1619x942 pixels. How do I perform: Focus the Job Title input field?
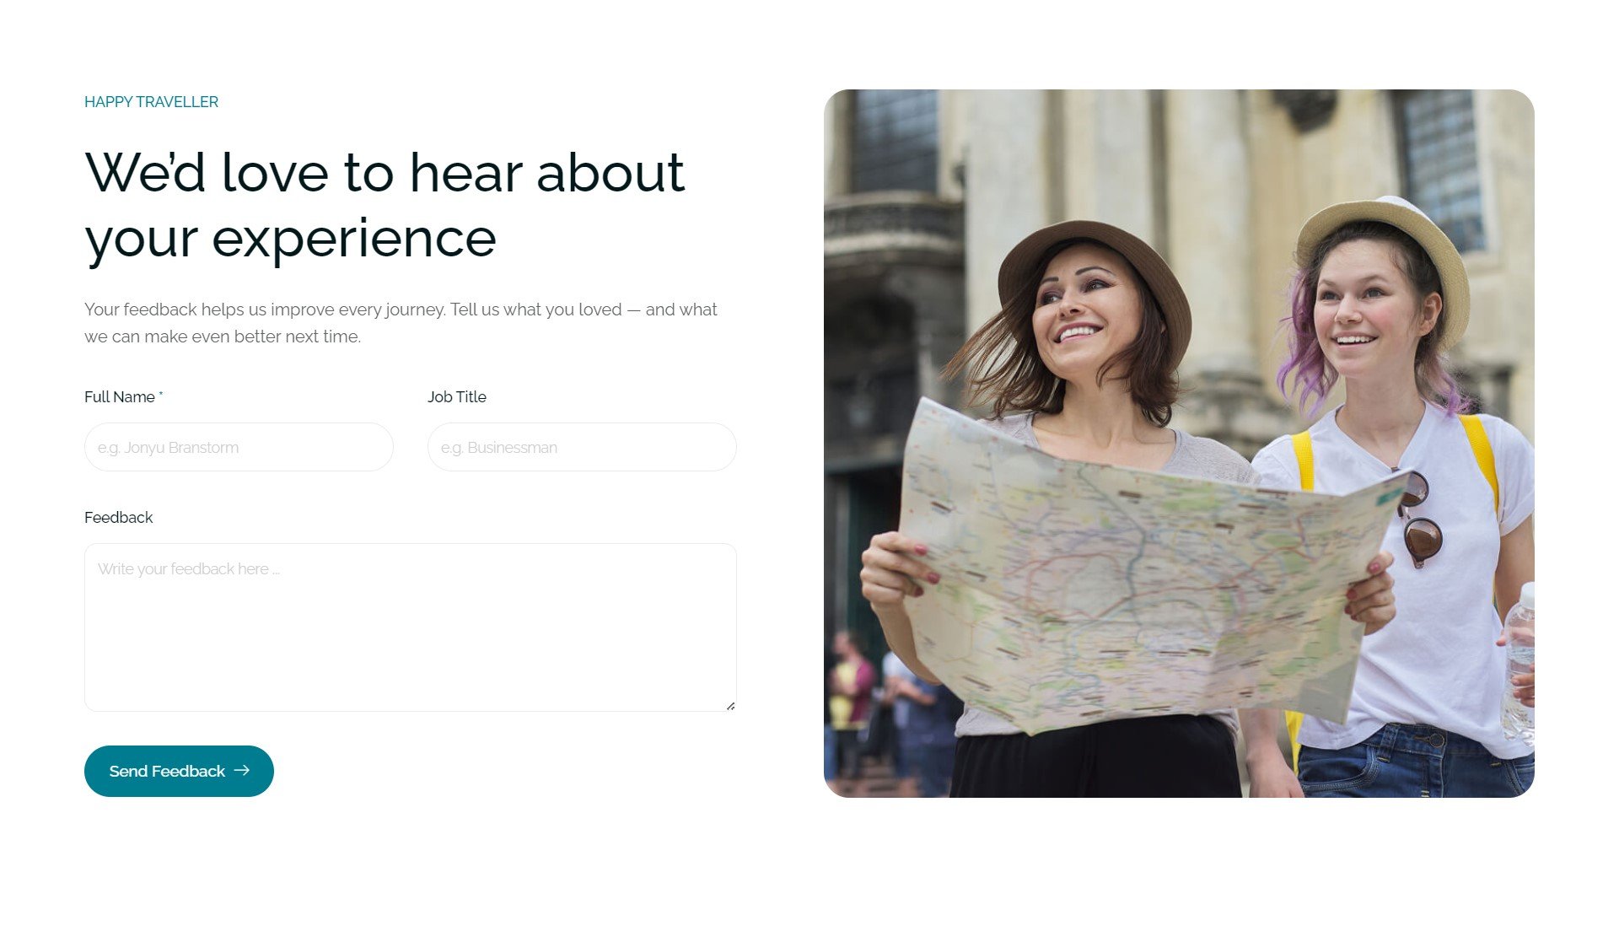[x=582, y=447]
